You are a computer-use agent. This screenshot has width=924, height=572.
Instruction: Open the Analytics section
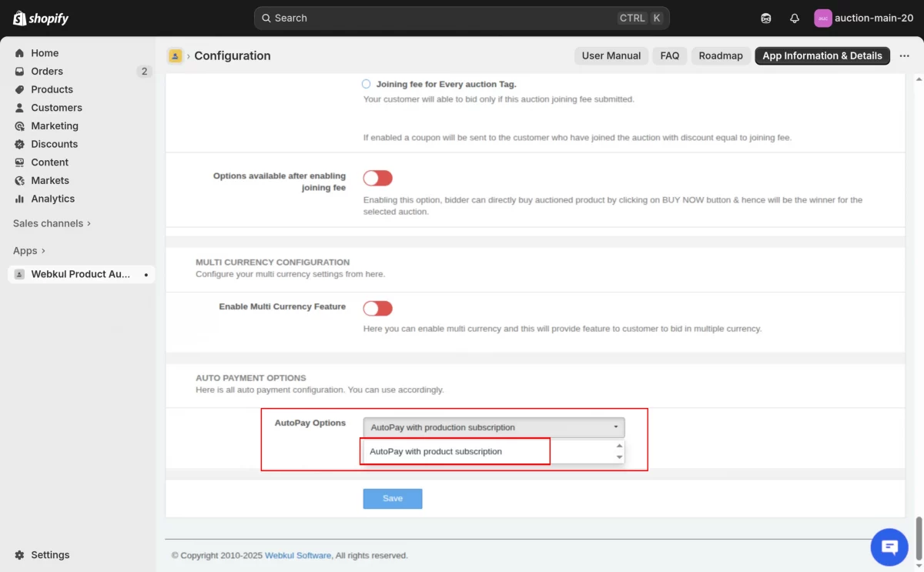(52, 199)
